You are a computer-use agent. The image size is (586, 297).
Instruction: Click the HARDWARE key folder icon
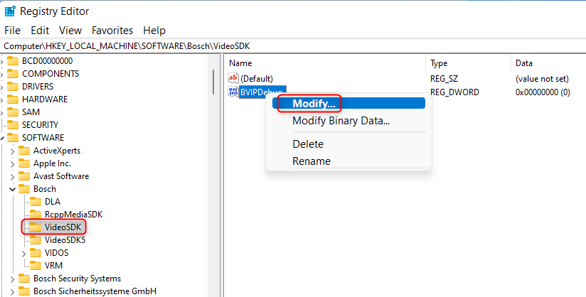click(12, 99)
